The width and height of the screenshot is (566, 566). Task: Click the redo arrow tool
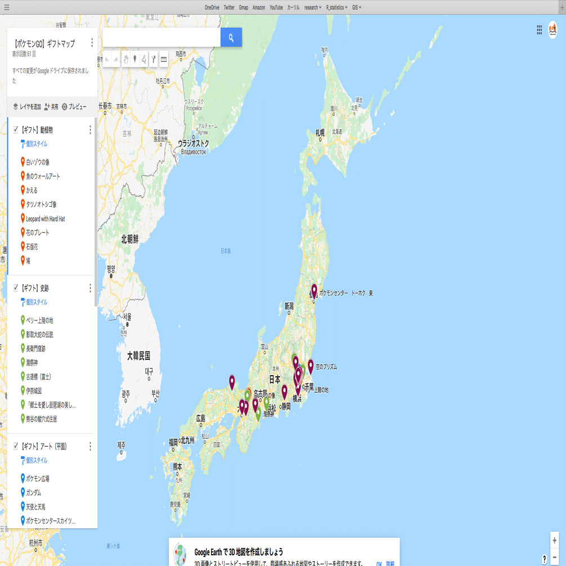click(116, 59)
